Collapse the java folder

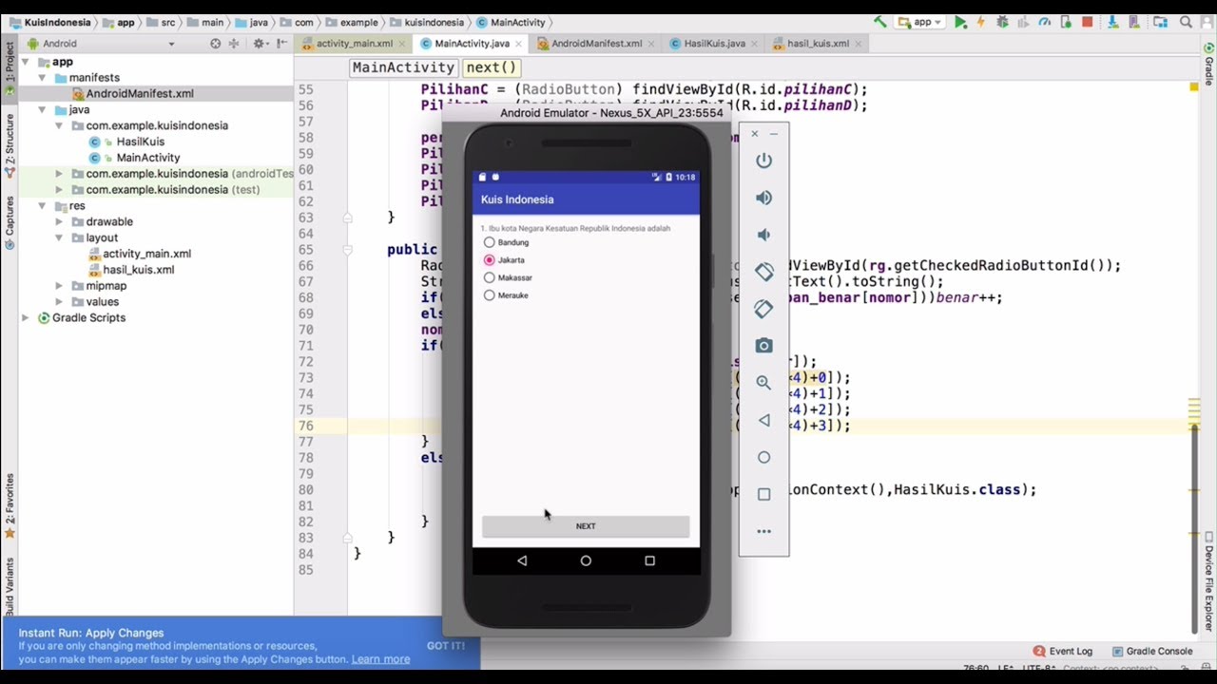click(x=42, y=110)
